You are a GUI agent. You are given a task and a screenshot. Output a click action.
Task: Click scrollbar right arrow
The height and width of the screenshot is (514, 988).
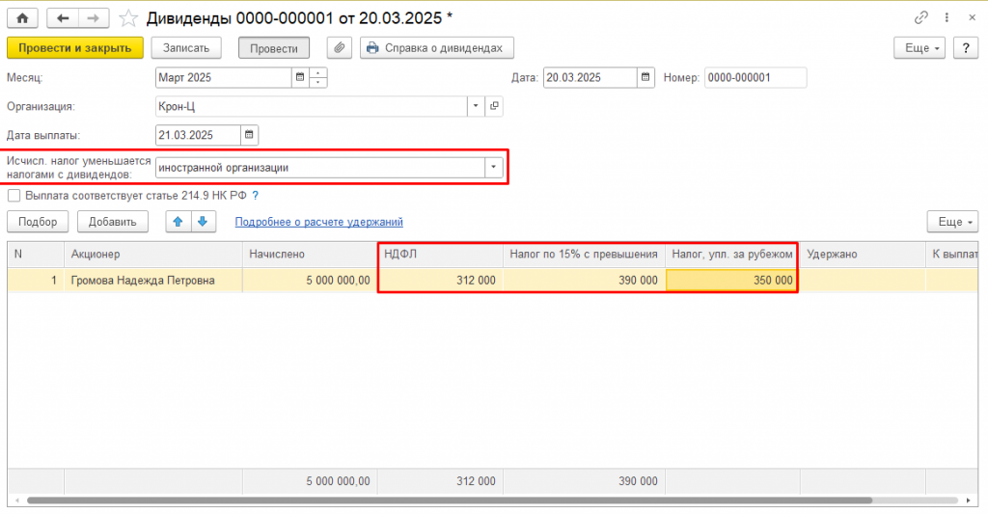tap(969, 500)
